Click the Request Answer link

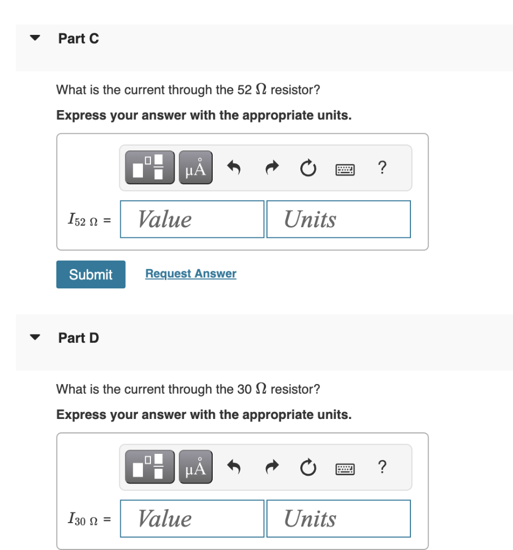pos(191,273)
